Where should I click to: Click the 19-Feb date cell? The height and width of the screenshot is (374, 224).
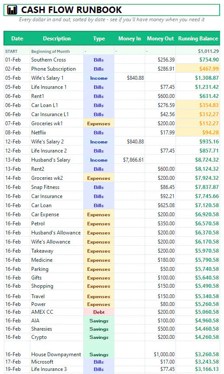click(17, 369)
